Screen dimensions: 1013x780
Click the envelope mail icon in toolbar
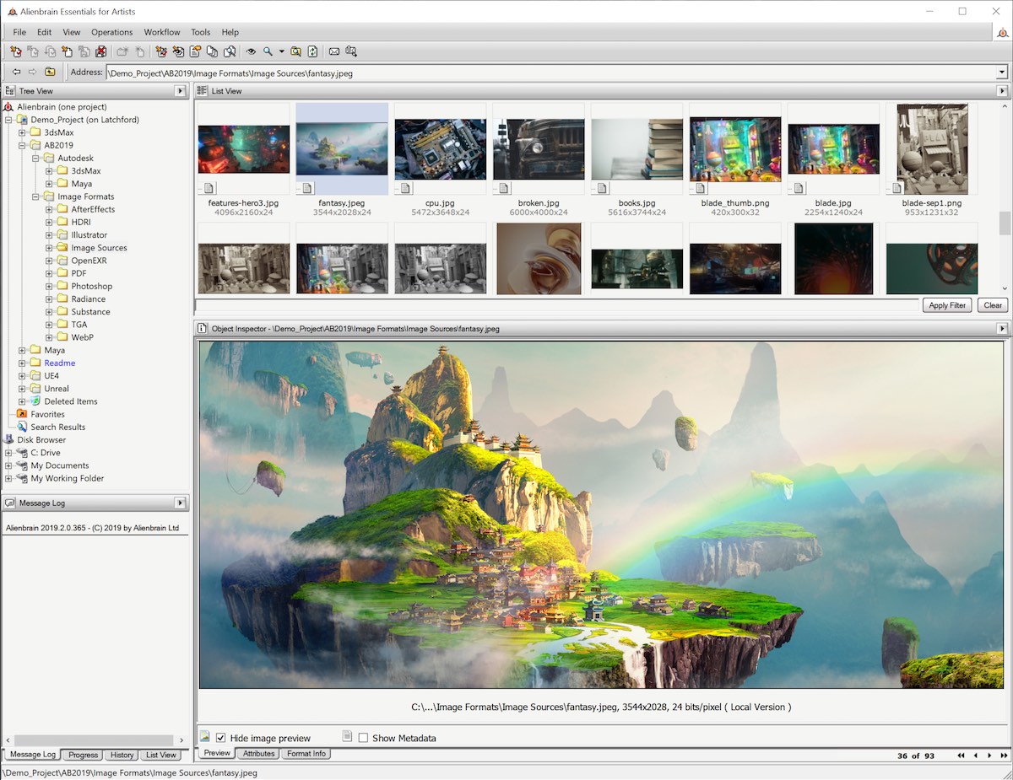334,51
